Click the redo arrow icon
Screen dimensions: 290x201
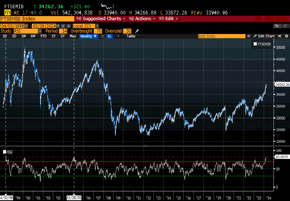pyautogui.click(x=284, y=26)
